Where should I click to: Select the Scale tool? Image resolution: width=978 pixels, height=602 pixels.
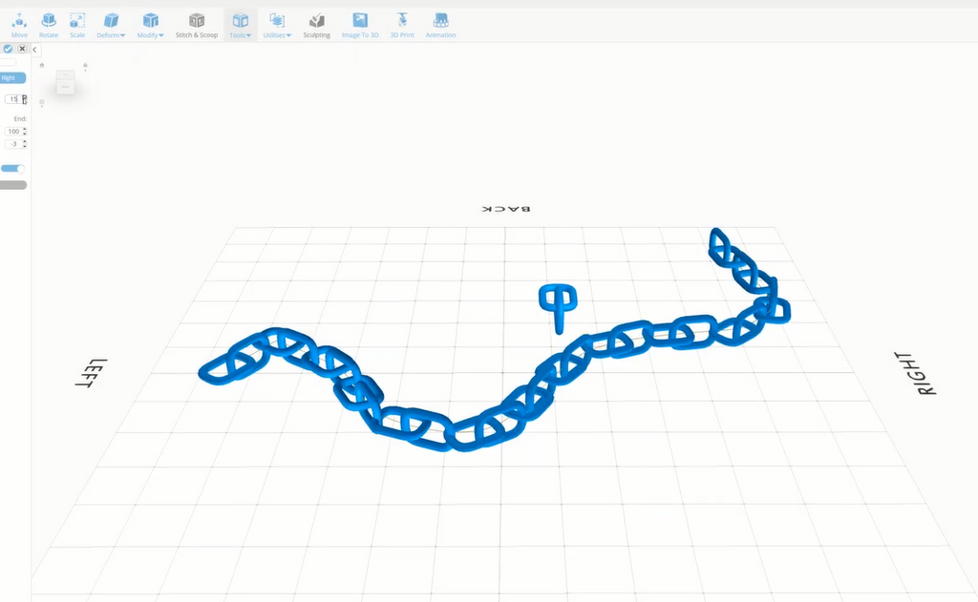(x=77, y=21)
